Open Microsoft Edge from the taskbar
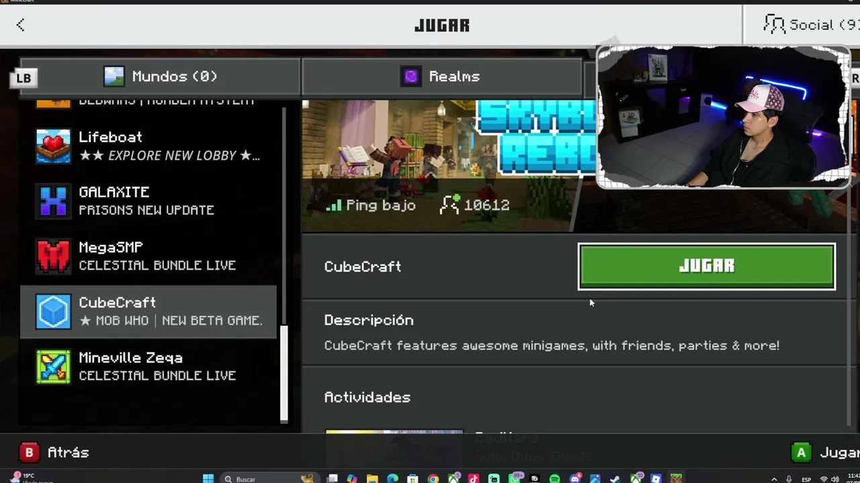This screenshot has width=860, height=483. tap(392, 479)
